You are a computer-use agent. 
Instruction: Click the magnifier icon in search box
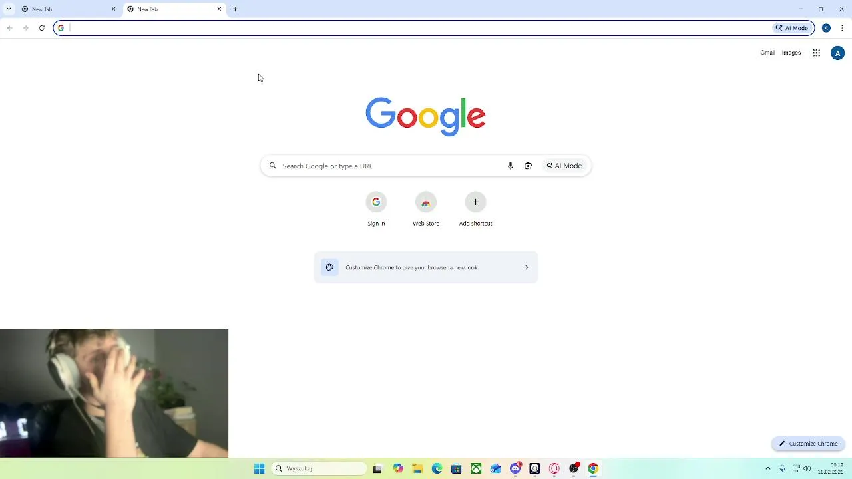272,166
